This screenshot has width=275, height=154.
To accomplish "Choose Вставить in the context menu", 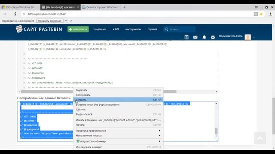I will tap(119, 100).
